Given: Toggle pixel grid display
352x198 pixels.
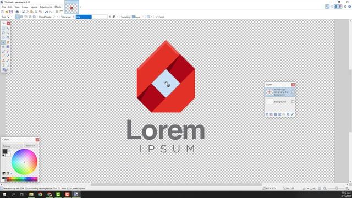Looking at the screenshot, I should (57, 12).
